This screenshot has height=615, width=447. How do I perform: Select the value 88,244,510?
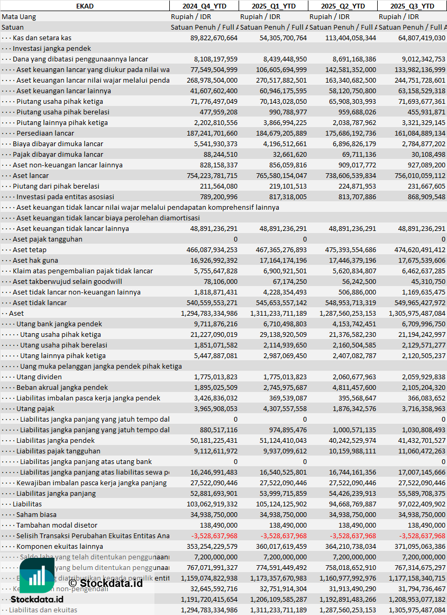pyautogui.click(x=221, y=154)
